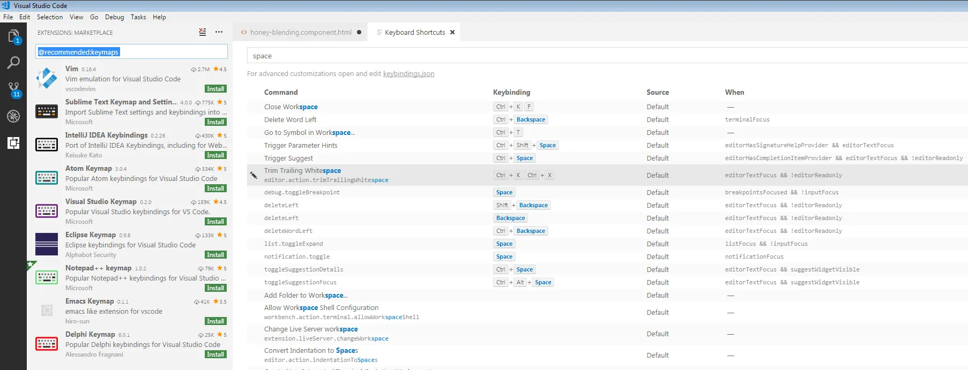Switch to honey-blending.component.html tab
Image resolution: width=968 pixels, height=370 pixels.
click(x=301, y=32)
